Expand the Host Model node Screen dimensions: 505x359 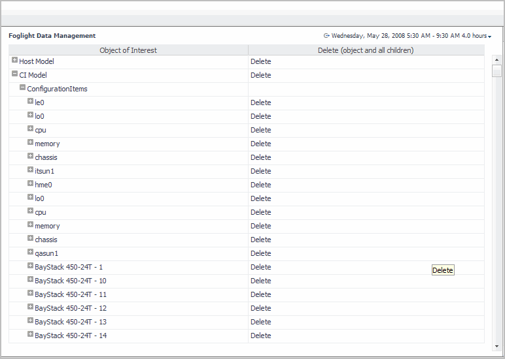coord(14,61)
